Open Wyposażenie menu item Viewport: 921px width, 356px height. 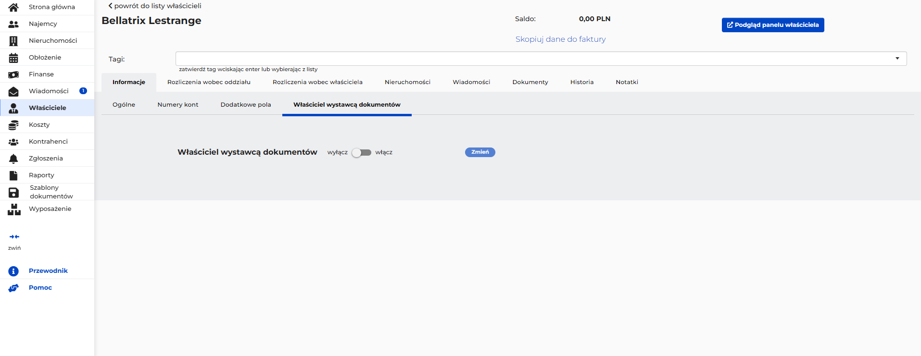pos(47,209)
